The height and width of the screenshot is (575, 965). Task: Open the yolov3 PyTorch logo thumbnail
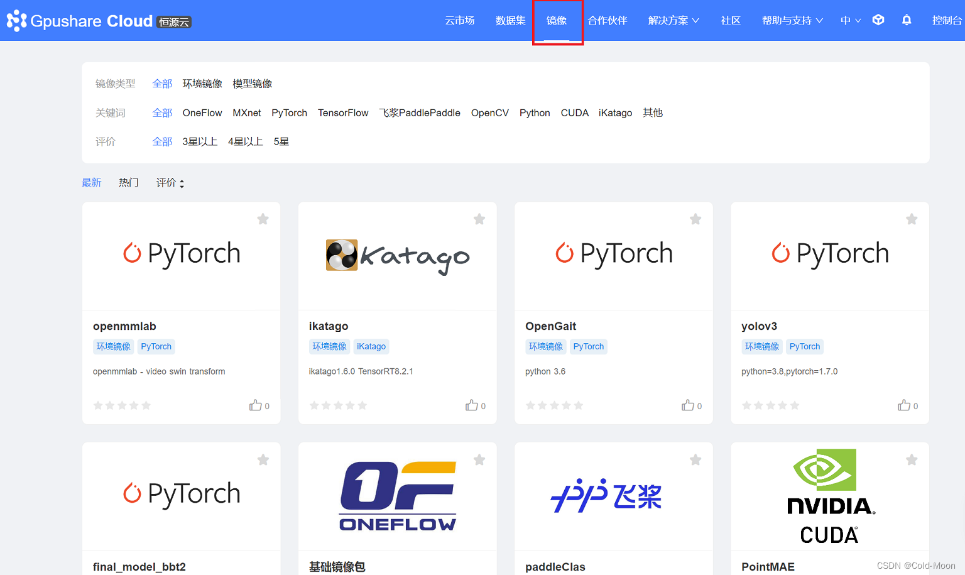(830, 254)
